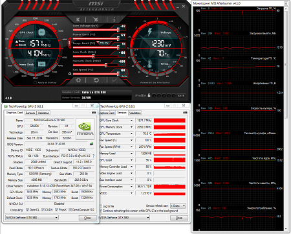Viewport: 291px width, 234px height.
Task: Toggle the Priority button on Temp Limit
Action: point(103,43)
